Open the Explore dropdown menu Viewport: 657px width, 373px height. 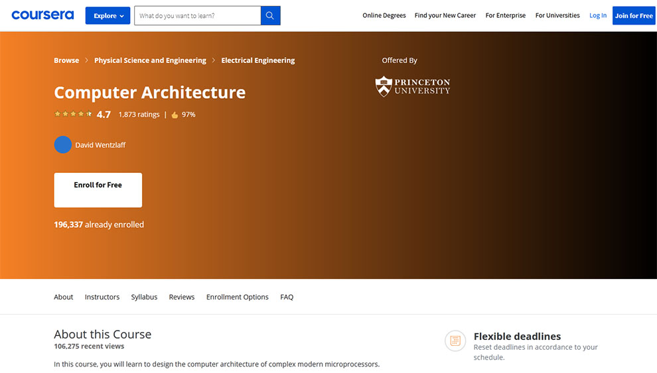click(108, 15)
